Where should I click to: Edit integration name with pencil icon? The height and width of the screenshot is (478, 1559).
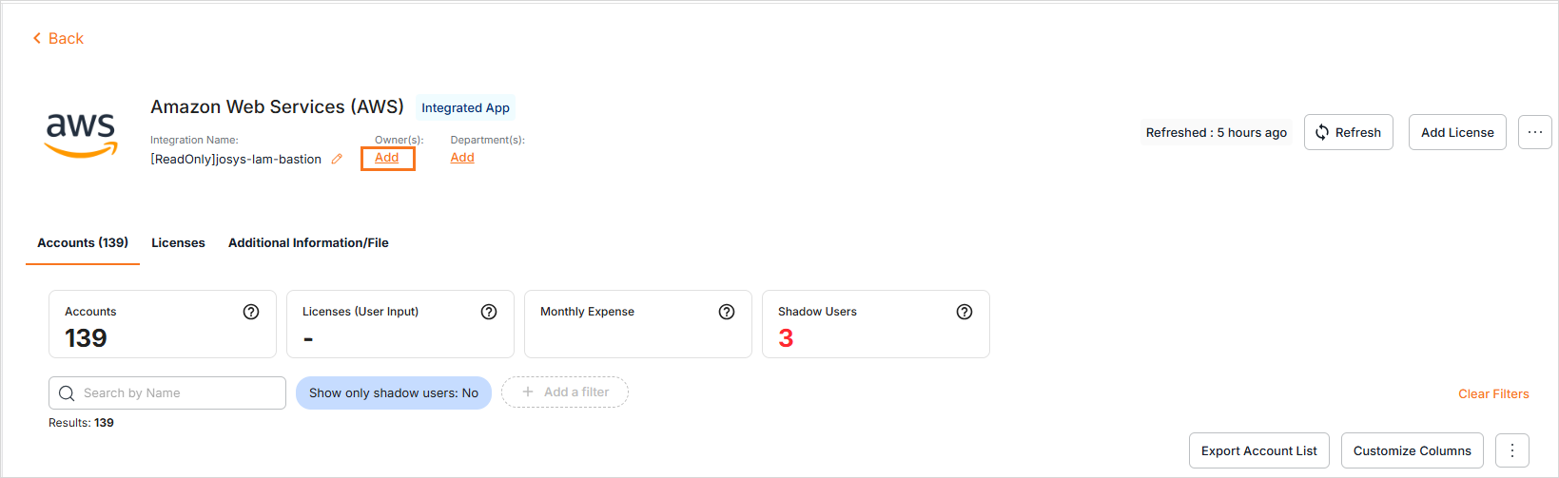point(337,160)
